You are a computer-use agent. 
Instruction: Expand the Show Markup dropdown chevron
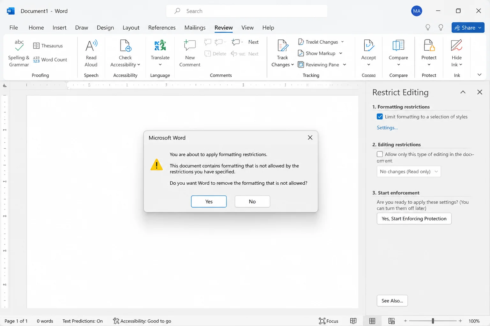point(341,53)
